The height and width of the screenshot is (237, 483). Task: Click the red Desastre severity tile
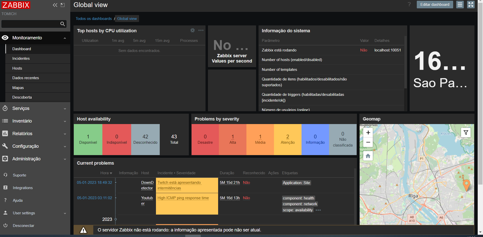pos(205,139)
